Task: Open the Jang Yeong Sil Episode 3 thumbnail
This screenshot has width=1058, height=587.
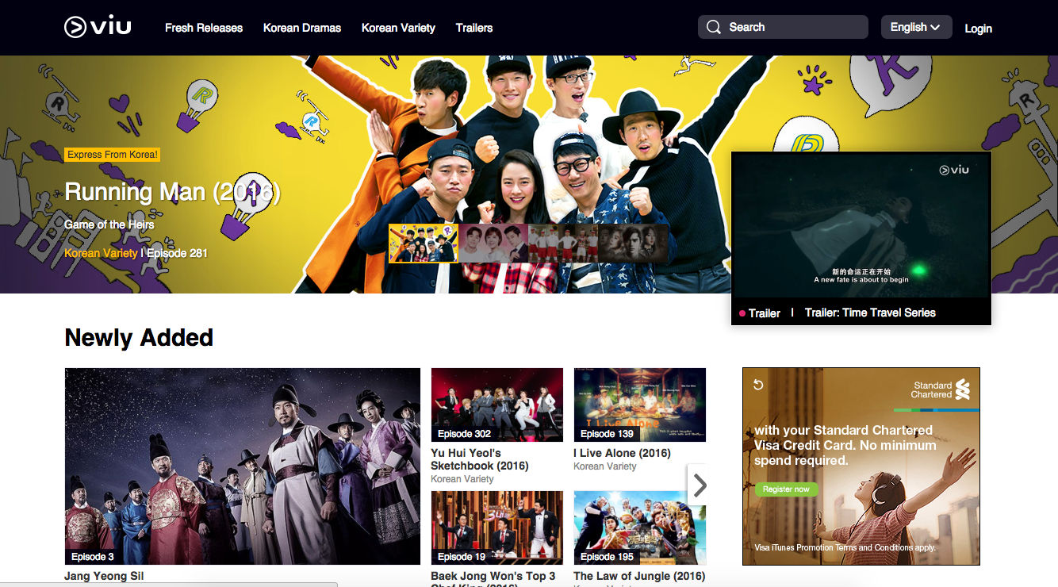Action: click(x=243, y=466)
